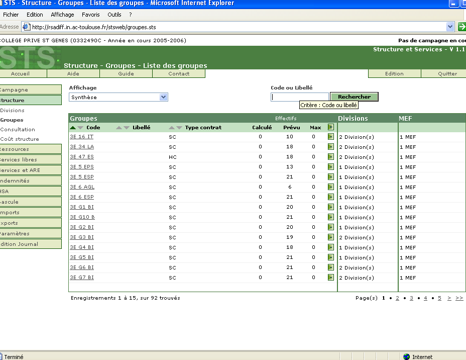Screen dimensions: 466x360
Task: Click the Internet zone globe in status bar
Action: (407, 356)
